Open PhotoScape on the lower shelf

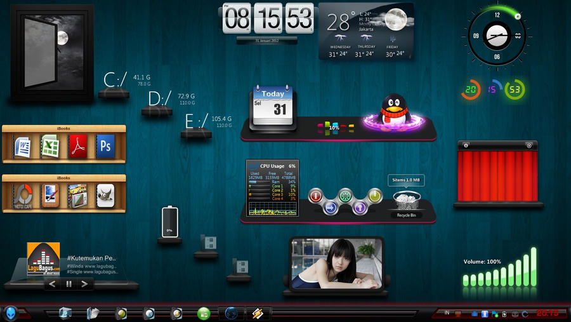[x=23, y=196]
